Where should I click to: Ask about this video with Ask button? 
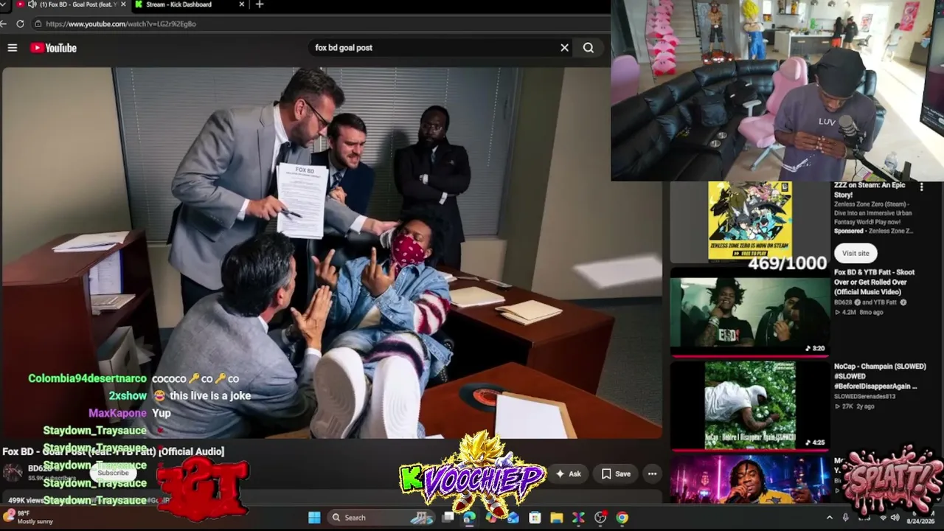click(568, 474)
